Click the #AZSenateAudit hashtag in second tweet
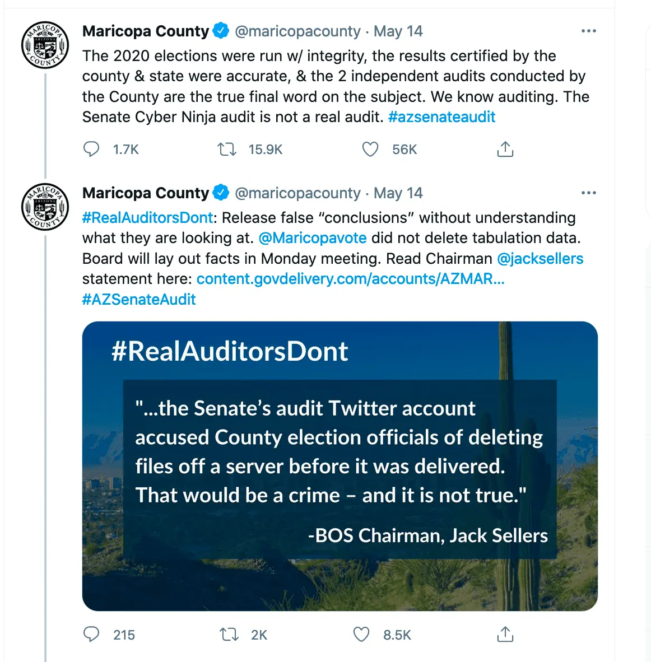The height and width of the screenshot is (662, 651). (x=139, y=300)
